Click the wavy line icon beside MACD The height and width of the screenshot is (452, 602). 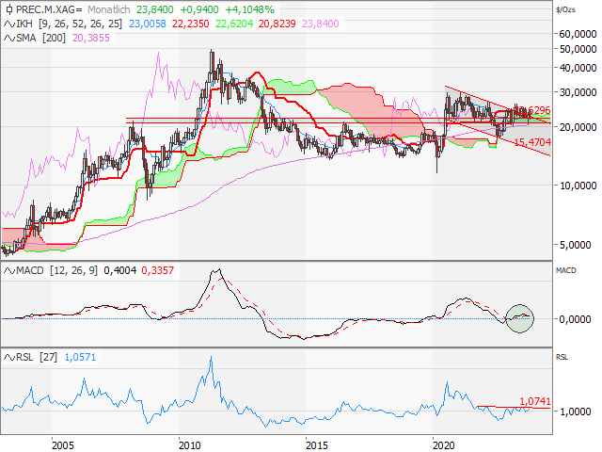point(9,270)
